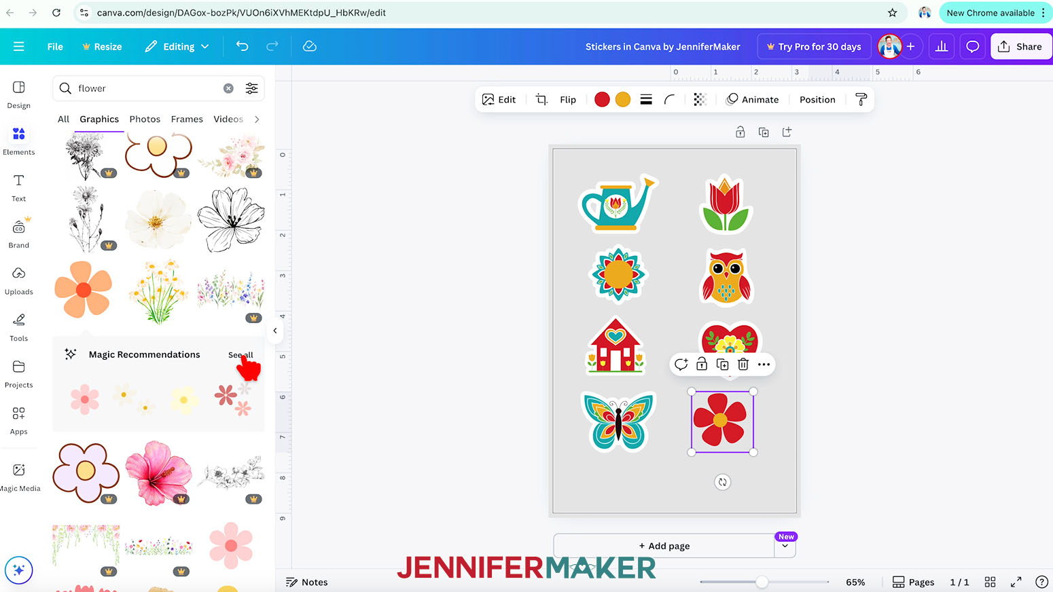Delete the selected flower element
The width and height of the screenshot is (1053, 592).
click(x=743, y=365)
